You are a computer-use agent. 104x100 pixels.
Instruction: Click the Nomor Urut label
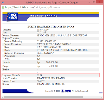9,81
